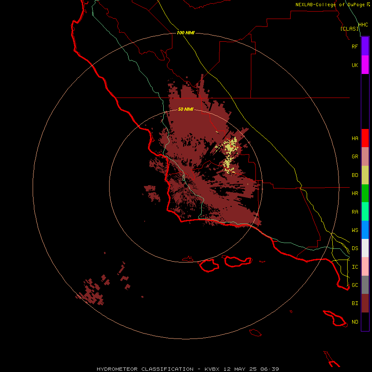The height and width of the screenshot is (372, 372).
Task: Click the purple RF color swatch
Action: [x=365, y=46]
